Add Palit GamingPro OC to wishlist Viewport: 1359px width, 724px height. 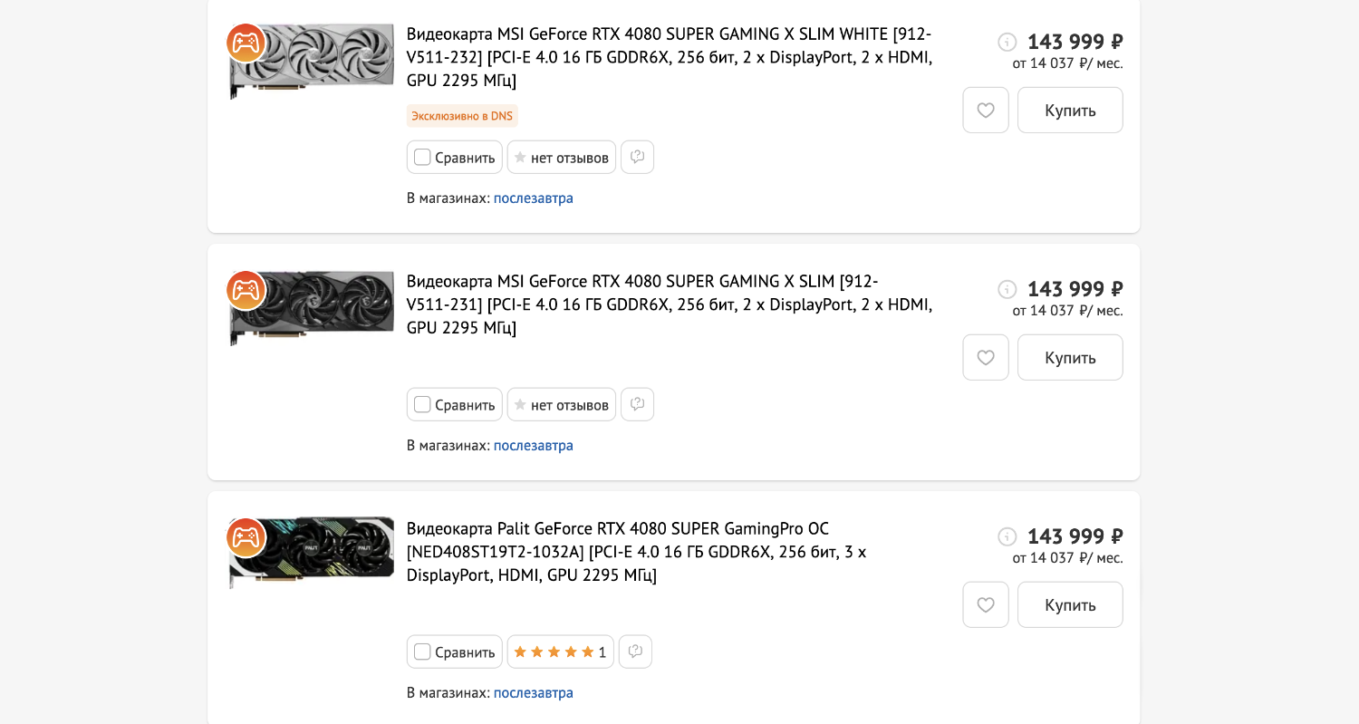[985, 605]
